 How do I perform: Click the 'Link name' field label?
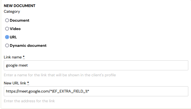[13, 57]
